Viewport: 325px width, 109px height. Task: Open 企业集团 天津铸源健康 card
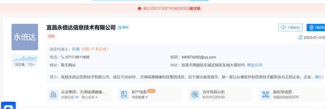click(79, 94)
